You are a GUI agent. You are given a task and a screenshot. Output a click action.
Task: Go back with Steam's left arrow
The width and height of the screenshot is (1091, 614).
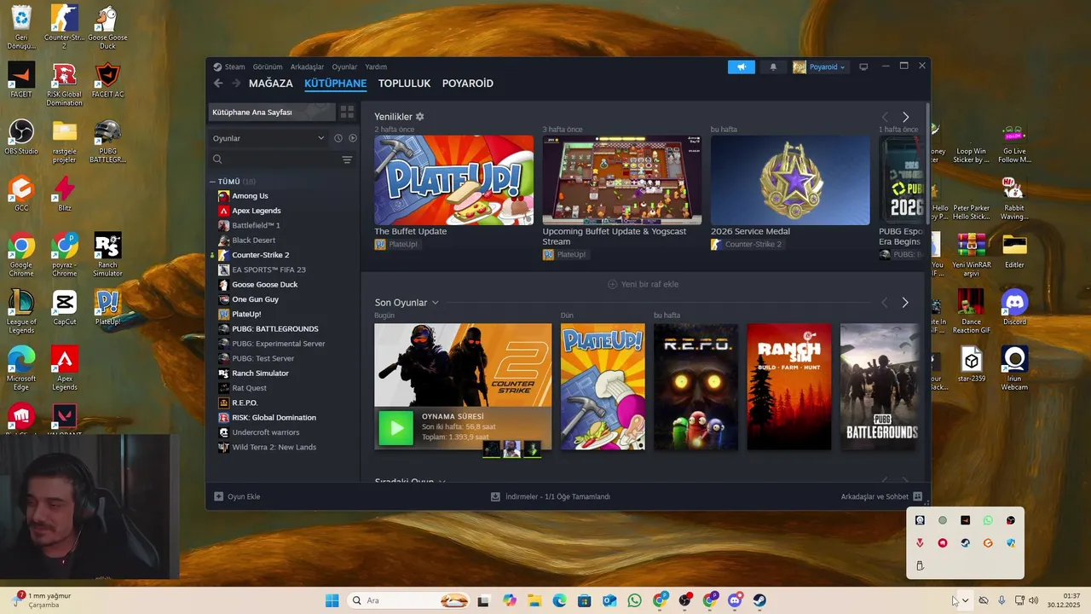click(x=218, y=84)
